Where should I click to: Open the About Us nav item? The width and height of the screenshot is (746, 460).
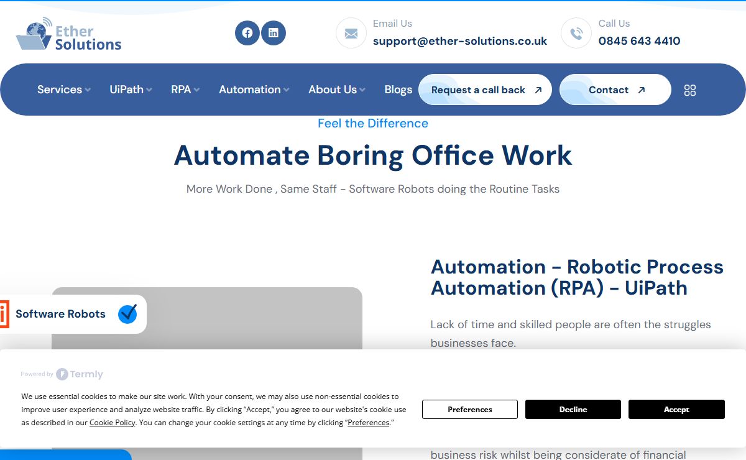click(x=333, y=90)
